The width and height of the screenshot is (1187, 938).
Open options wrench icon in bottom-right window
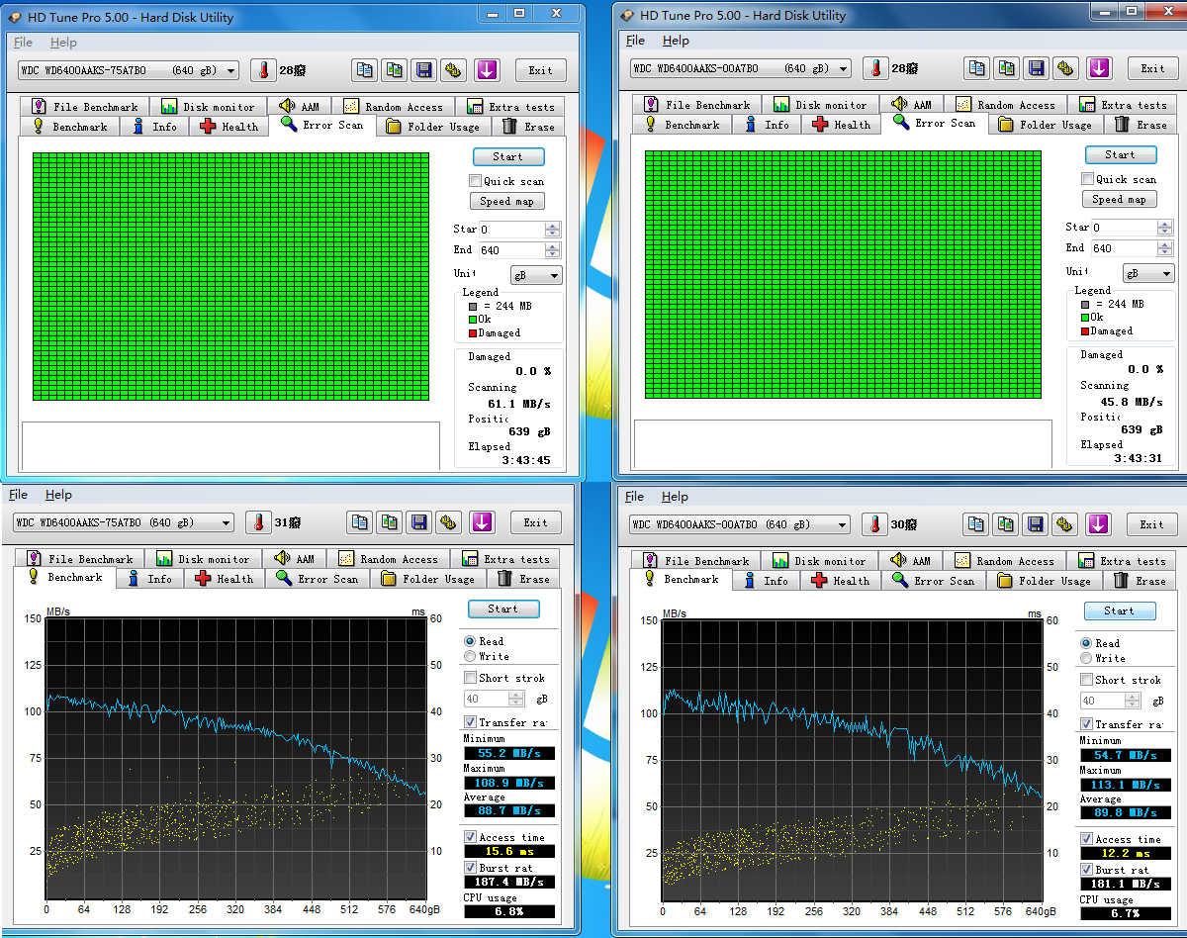pos(1064,524)
